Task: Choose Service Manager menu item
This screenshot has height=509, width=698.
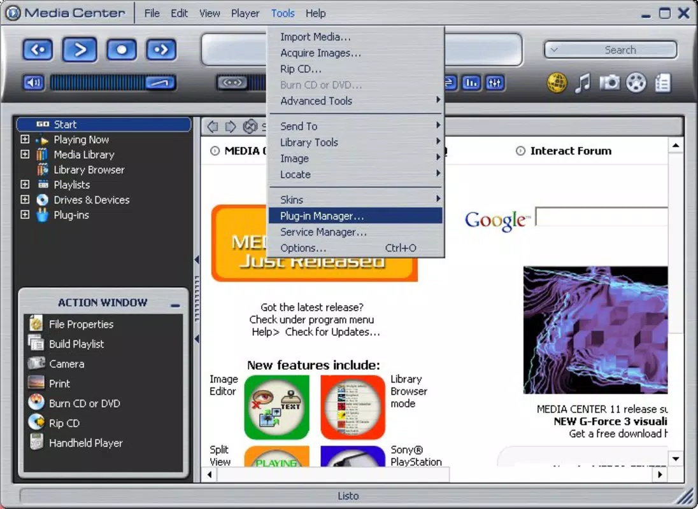Action: (356, 232)
